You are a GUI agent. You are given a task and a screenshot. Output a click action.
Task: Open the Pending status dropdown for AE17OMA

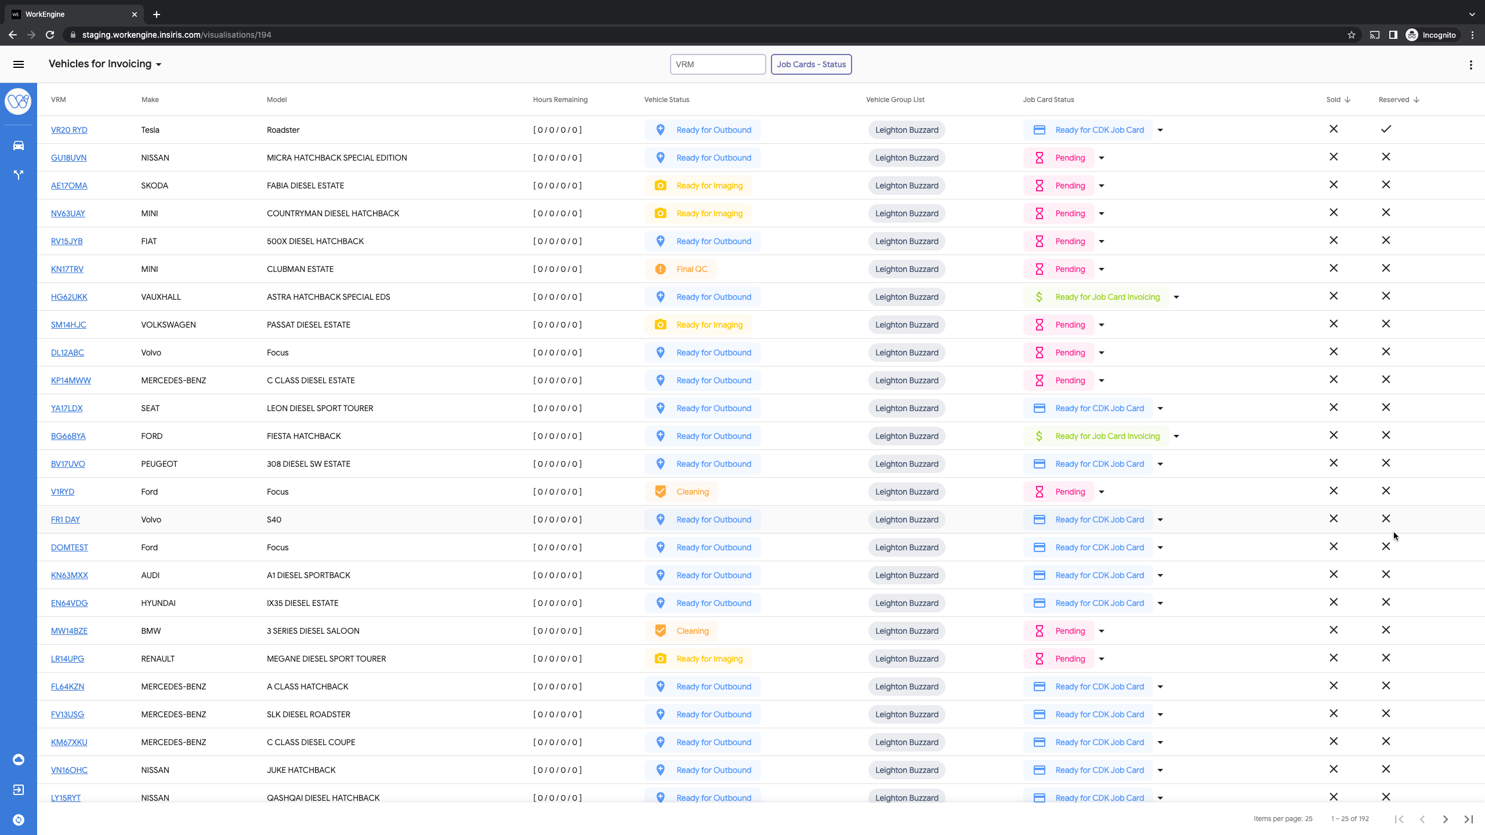(x=1101, y=186)
